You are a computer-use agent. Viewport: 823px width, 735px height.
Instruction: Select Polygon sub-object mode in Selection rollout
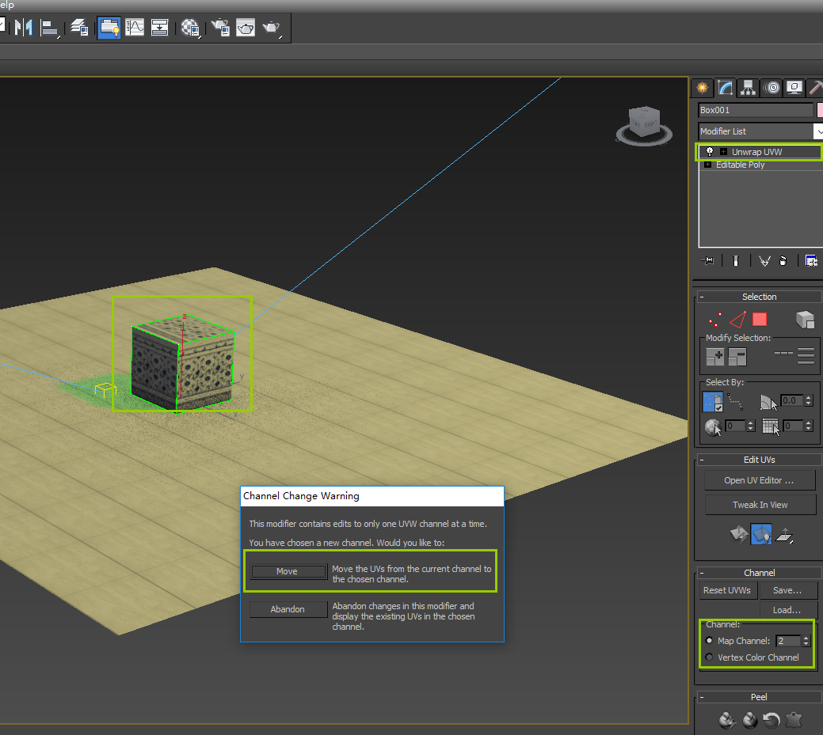point(759,320)
